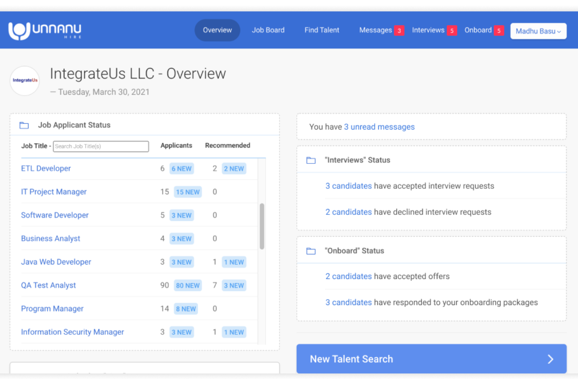
Task: Click the New Talent Search button
Action: coord(432,359)
